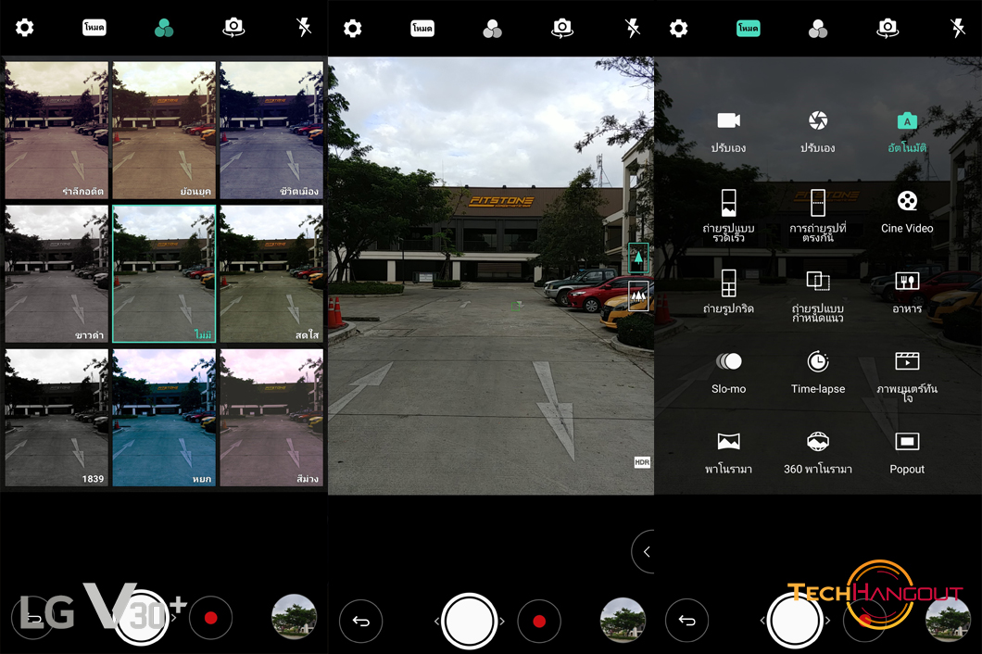The image size is (982, 654).
Task: Select manual photo mode (aperture ปรับเอง)
Action: [x=818, y=132]
